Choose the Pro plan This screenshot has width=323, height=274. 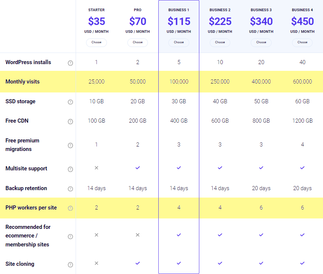[137, 42]
